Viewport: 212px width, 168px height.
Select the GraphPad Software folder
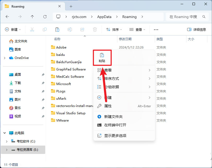[x=68, y=69]
